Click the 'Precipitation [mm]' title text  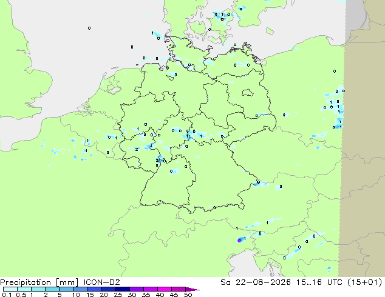coord(39,282)
